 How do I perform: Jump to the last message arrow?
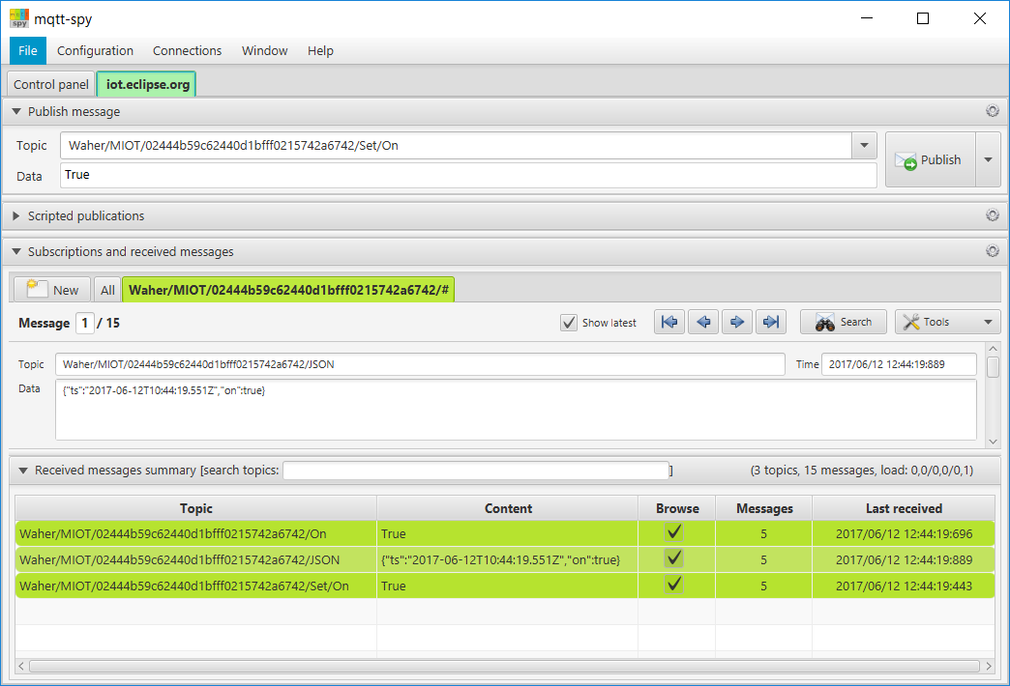tap(770, 322)
